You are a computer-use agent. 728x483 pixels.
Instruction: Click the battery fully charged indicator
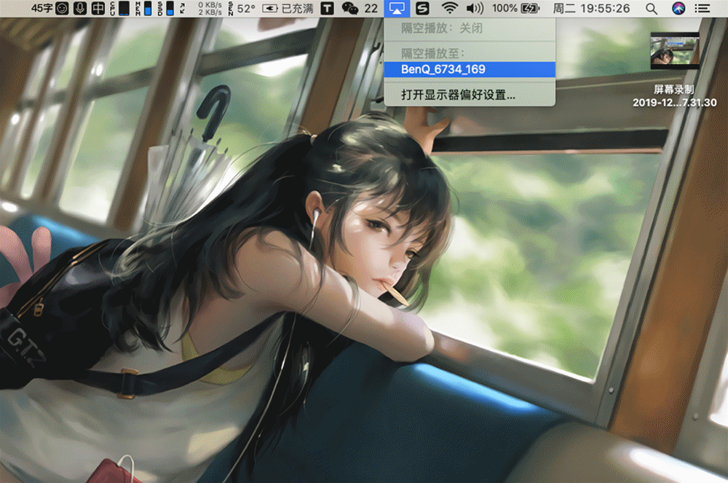[x=288, y=8]
